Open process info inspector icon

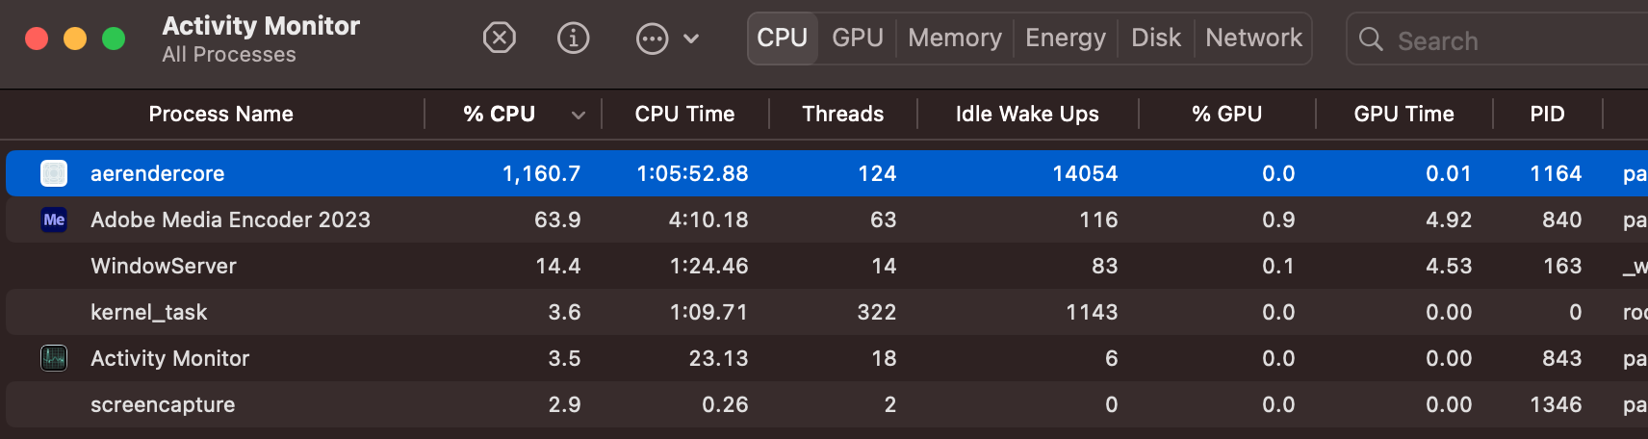coord(574,39)
